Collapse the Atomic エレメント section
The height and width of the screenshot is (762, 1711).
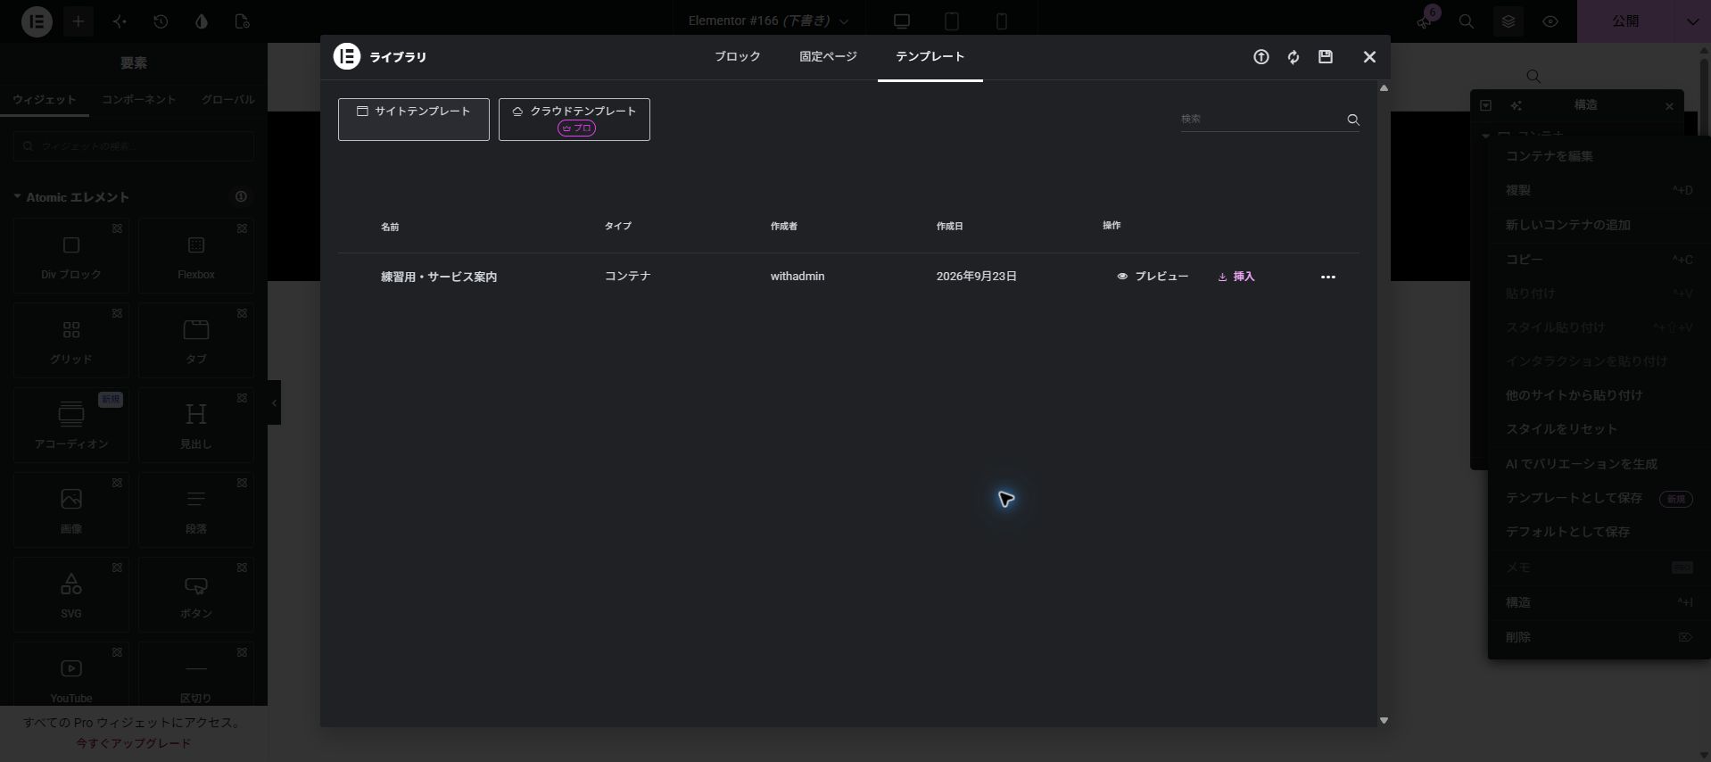coord(71,197)
